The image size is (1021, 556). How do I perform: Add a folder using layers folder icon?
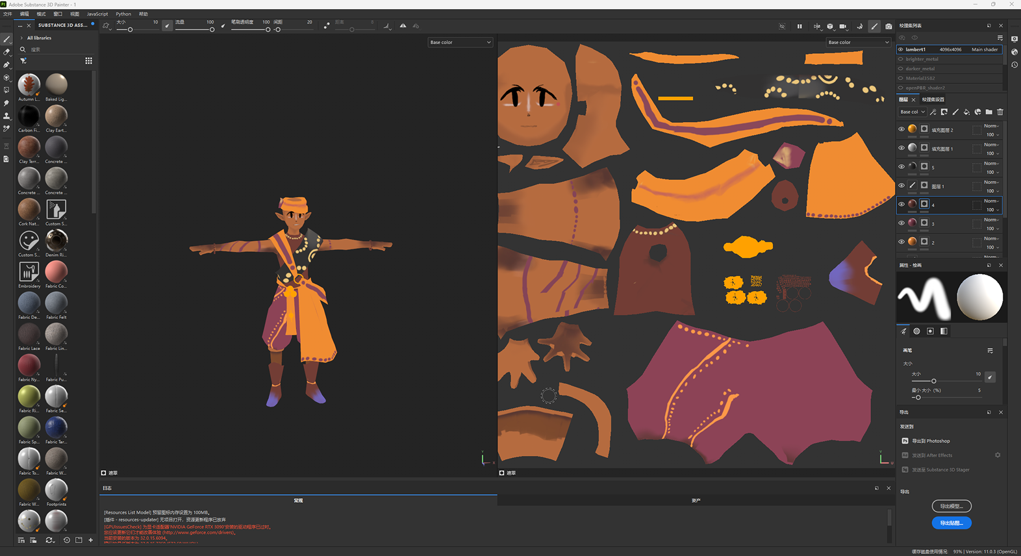pos(989,112)
